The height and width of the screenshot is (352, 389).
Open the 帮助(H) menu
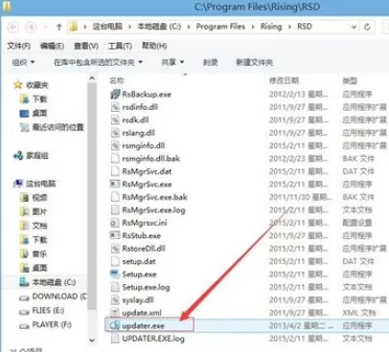[154, 46]
